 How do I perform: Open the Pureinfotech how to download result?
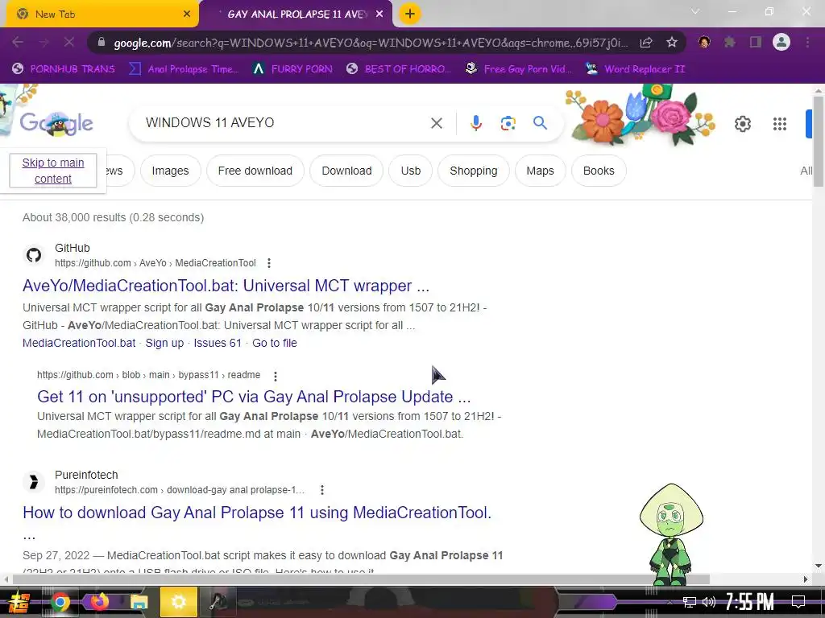pyautogui.click(x=257, y=513)
